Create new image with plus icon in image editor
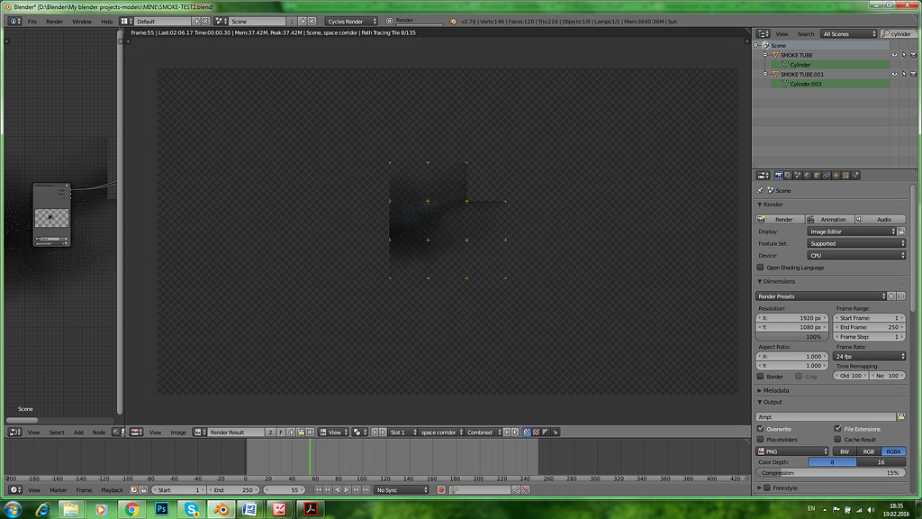This screenshot has width=922, height=519. (291, 432)
